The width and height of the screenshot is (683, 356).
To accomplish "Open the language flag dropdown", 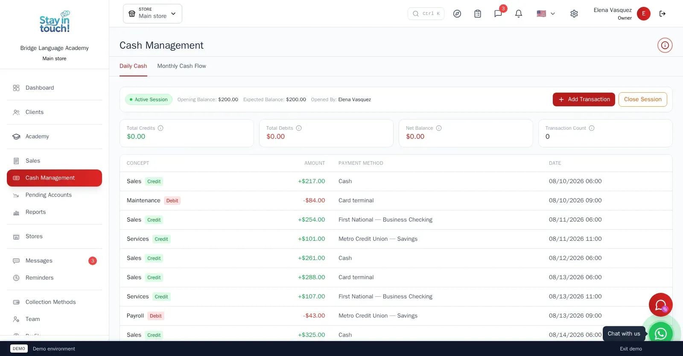I will [x=546, y=14].
